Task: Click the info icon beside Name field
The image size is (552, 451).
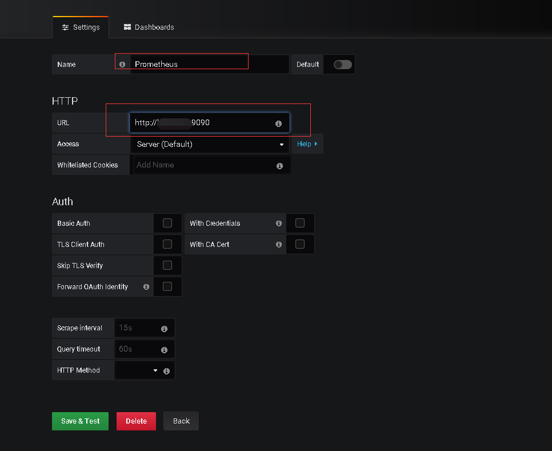Action: pos(122,65)
